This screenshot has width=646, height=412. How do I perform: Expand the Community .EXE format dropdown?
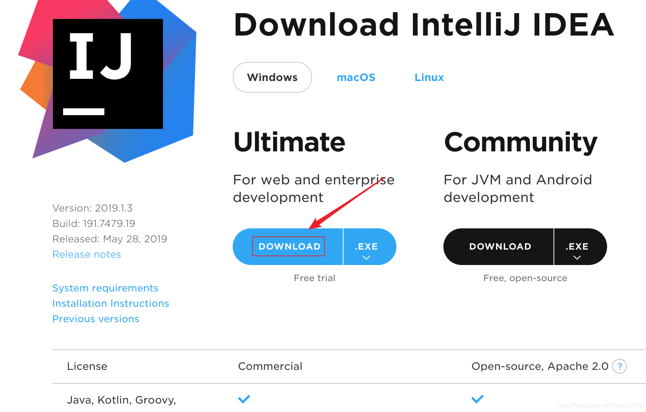click(x=580, y=247)
